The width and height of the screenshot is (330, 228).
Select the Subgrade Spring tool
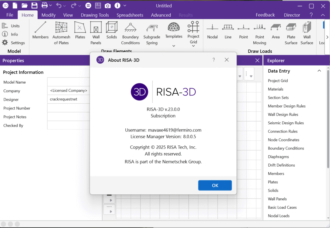(x=152, y=33)
